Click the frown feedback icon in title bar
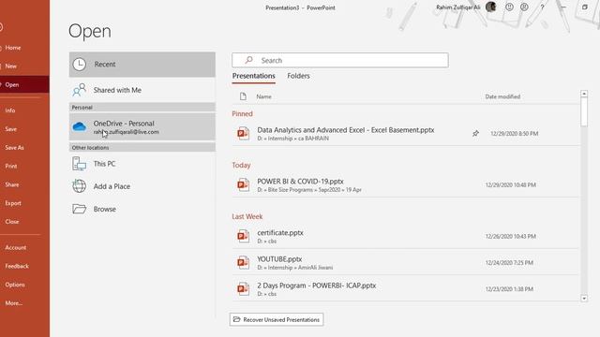Image resolution: width=600 pixels, height=337 pixels. 524,7
